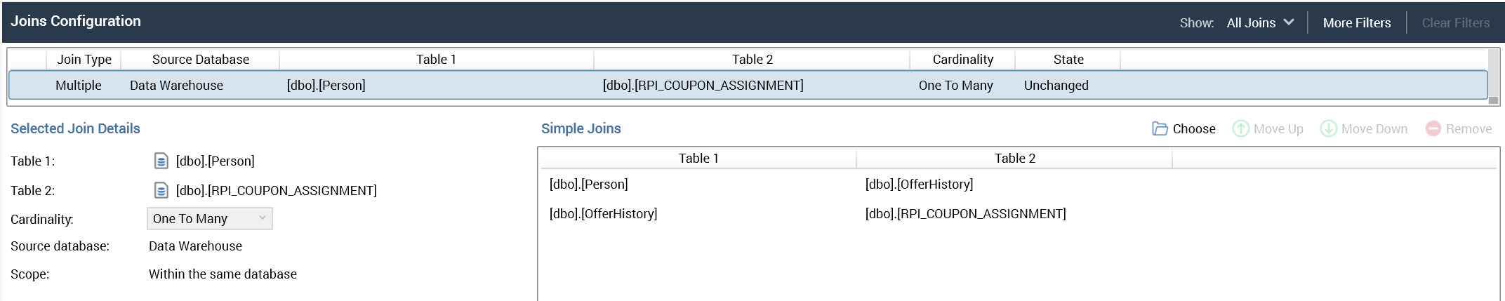
Task: Click the More Filters button
Action: click(1356, 23)
